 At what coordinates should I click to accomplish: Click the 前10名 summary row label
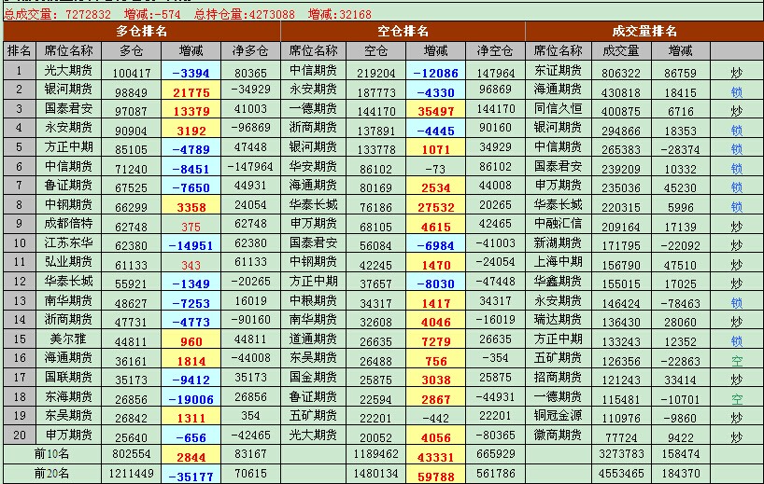point(51,454)
